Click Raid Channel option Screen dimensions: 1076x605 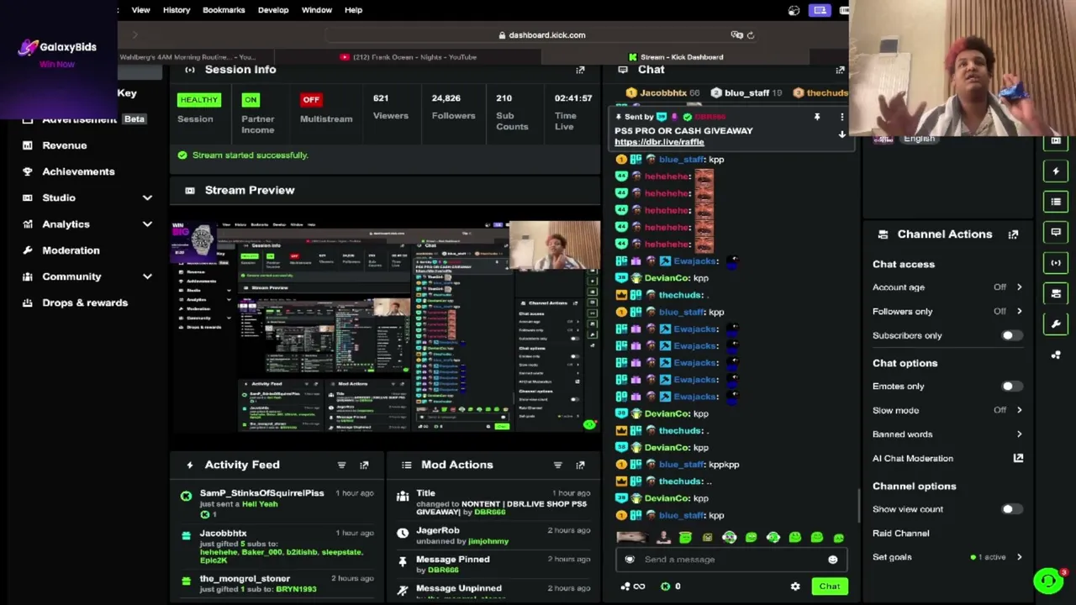(900, 533)
